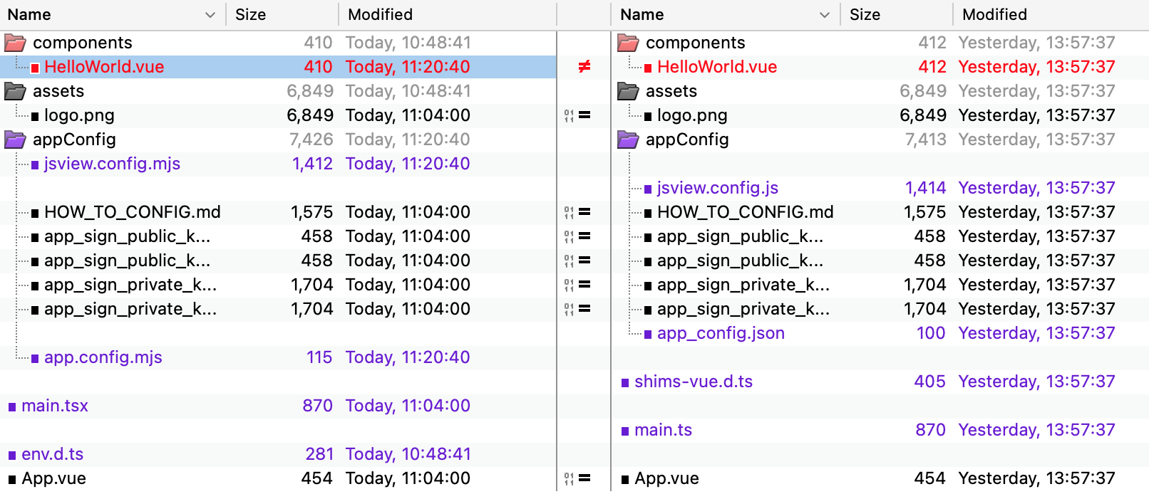This screenshot has width=1149, height=494.
Task: Open left pane Name column sort chevron
Action: tap(210, 15)
